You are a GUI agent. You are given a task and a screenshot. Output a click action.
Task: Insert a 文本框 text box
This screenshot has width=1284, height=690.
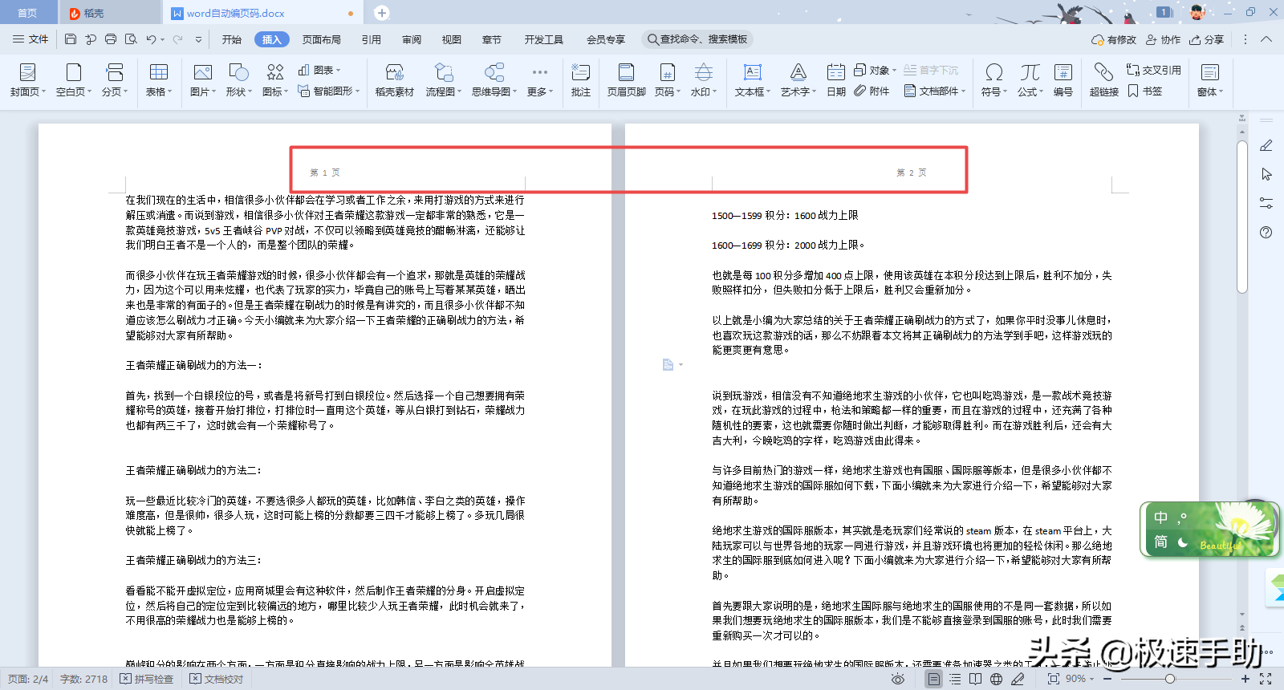(x=753, y=80)
